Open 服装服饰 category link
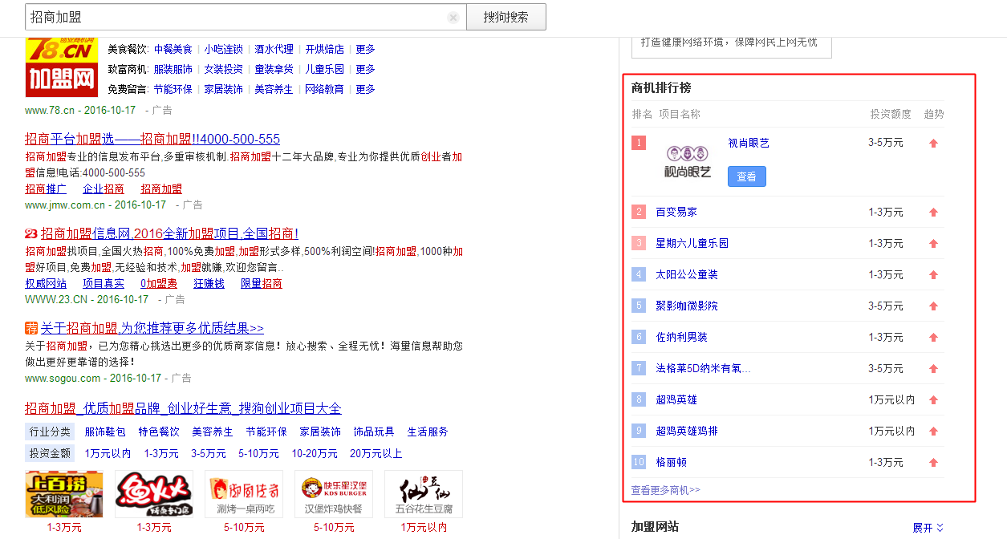The height and width of the screenshot is (539, 1007). 173,69
